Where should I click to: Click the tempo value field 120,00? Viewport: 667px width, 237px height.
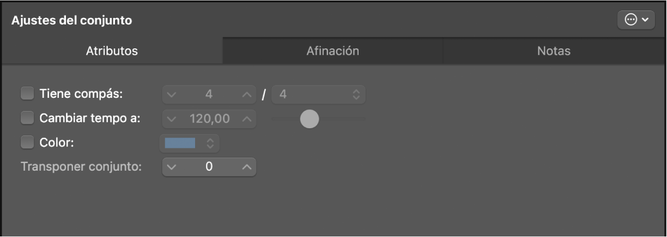209,118
